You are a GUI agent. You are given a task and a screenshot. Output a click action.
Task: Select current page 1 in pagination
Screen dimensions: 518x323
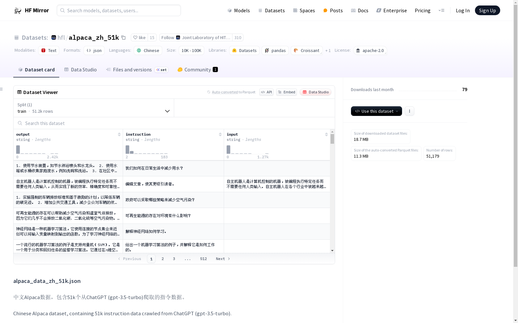coord(151,259)
